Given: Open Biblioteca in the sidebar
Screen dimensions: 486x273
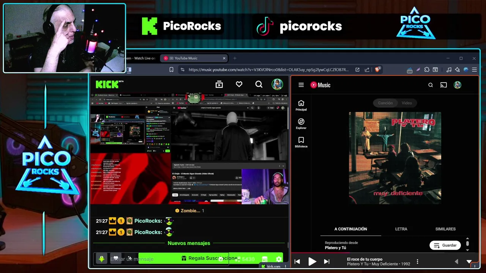Looking at the screenshot, I should pyautogui.click(x=301, y=142).
